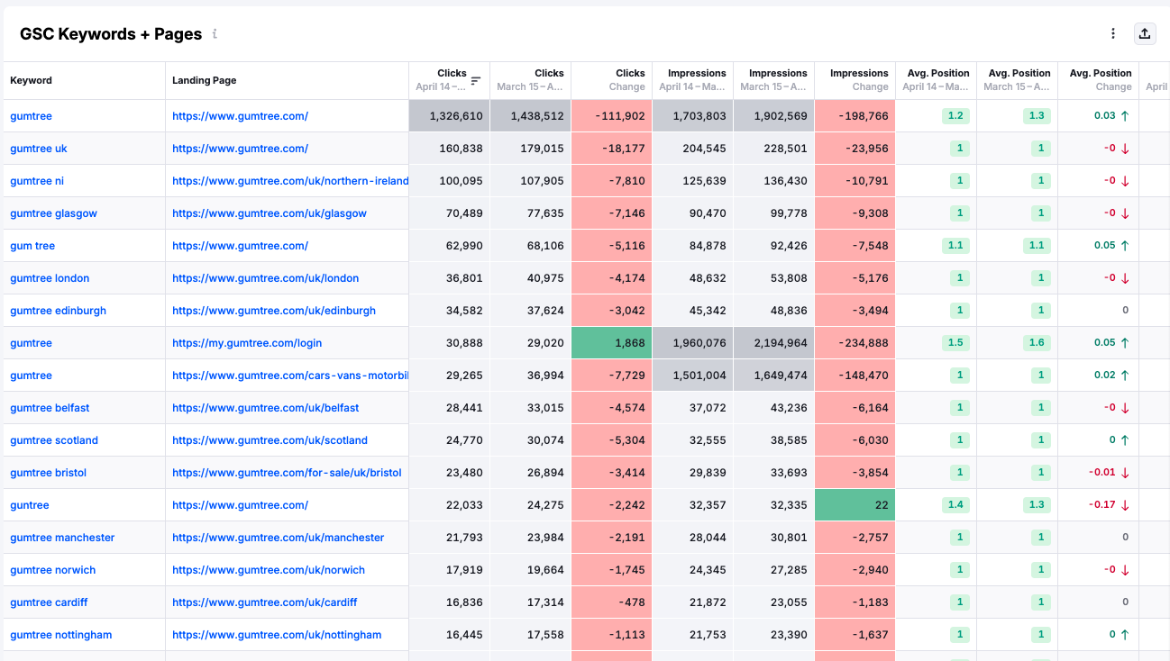Open the cars-vans-motorbikes landing page URL
This screenshot has width=1170, height=661.
(x=290, y=376)
